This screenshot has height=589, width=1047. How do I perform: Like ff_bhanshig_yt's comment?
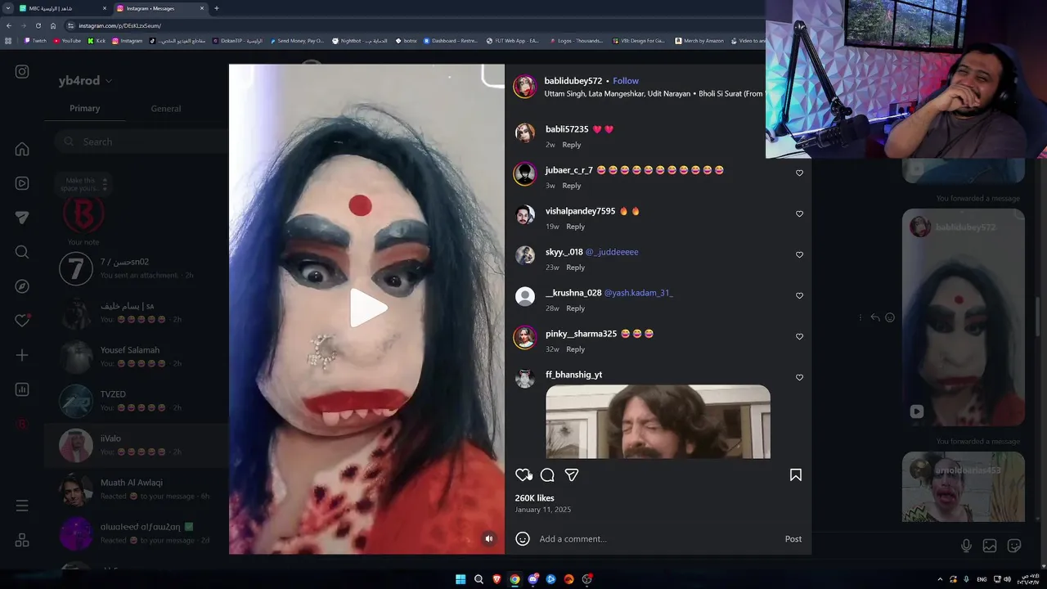[x=799, y=377]
